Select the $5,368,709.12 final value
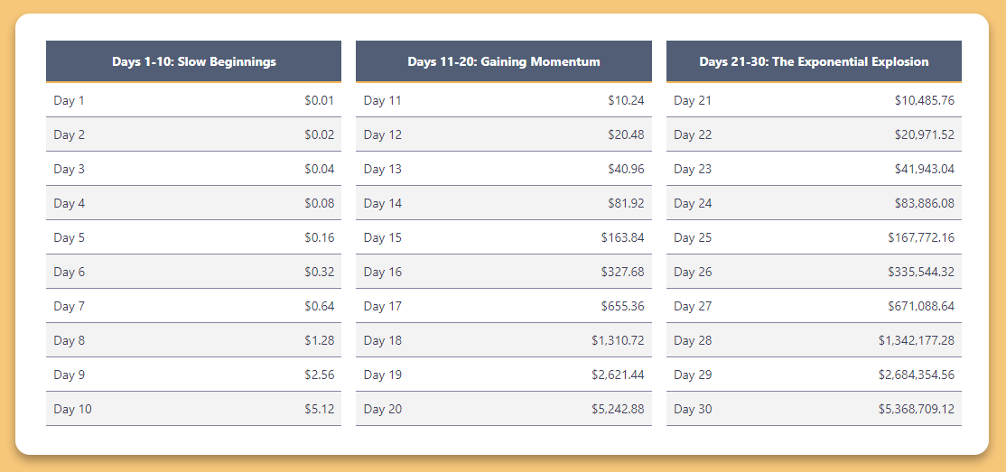 (x=917, y=409)
